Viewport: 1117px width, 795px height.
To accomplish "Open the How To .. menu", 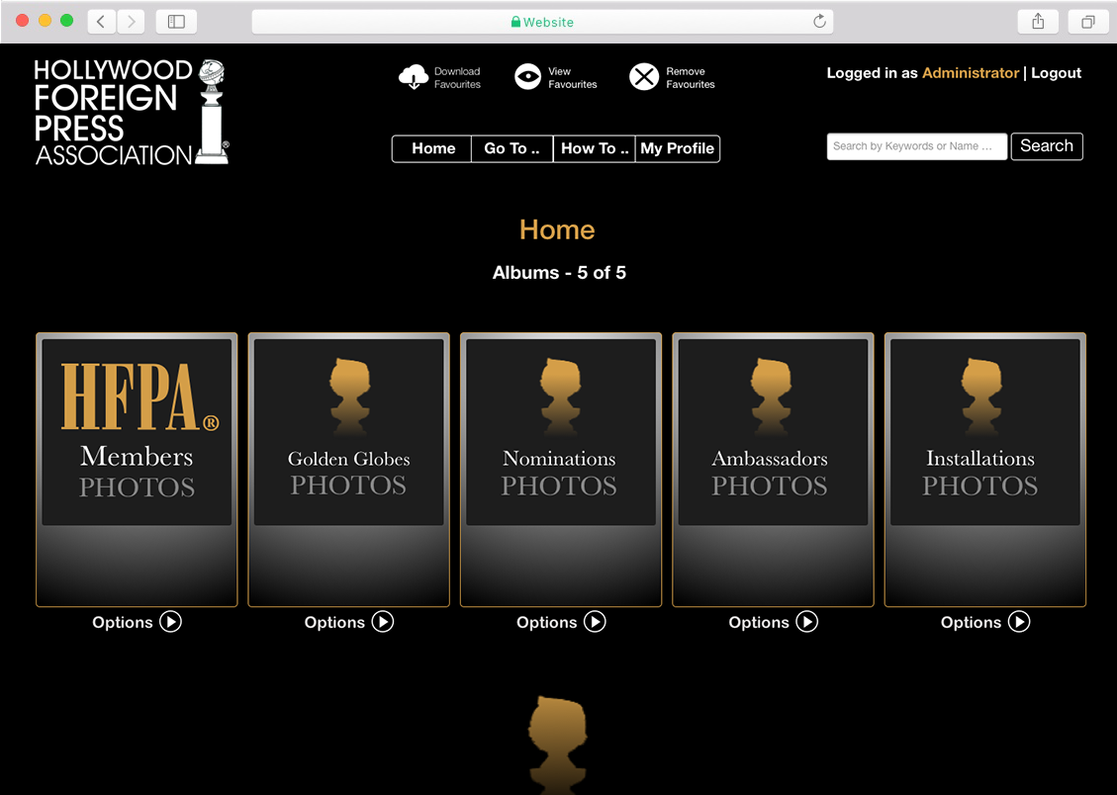I will tap(595, 148).
